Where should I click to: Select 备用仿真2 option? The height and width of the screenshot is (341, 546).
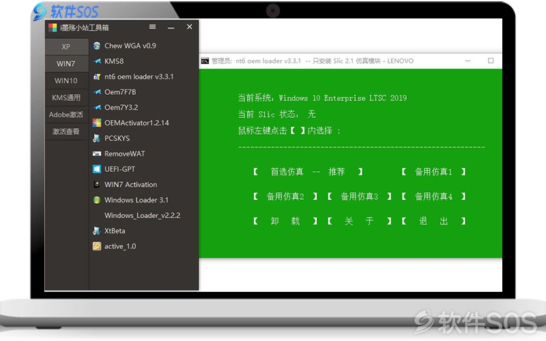coord(285,196)
